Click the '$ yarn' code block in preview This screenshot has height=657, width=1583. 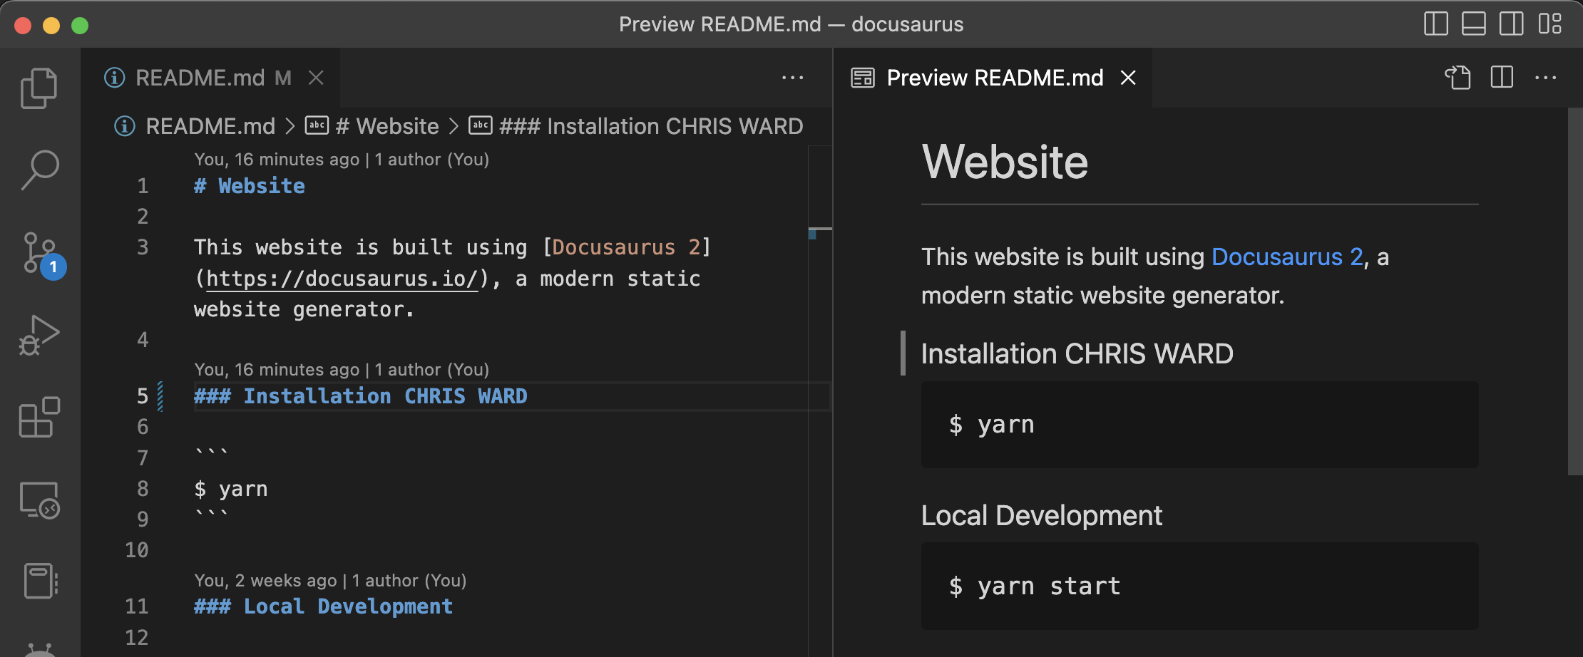[1199, 425]
